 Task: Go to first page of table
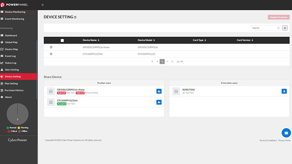[x=152, y=61]
